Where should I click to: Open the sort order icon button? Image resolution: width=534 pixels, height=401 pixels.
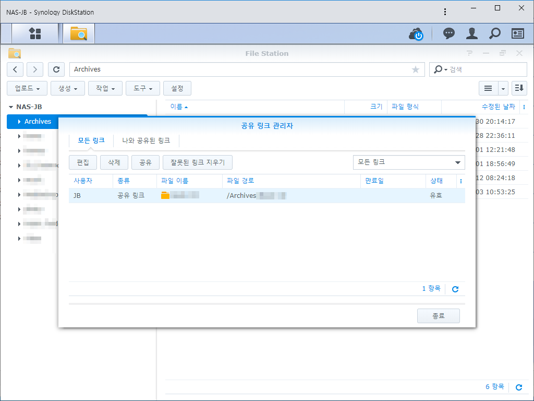pyautogui.click(x=519, y=88)
